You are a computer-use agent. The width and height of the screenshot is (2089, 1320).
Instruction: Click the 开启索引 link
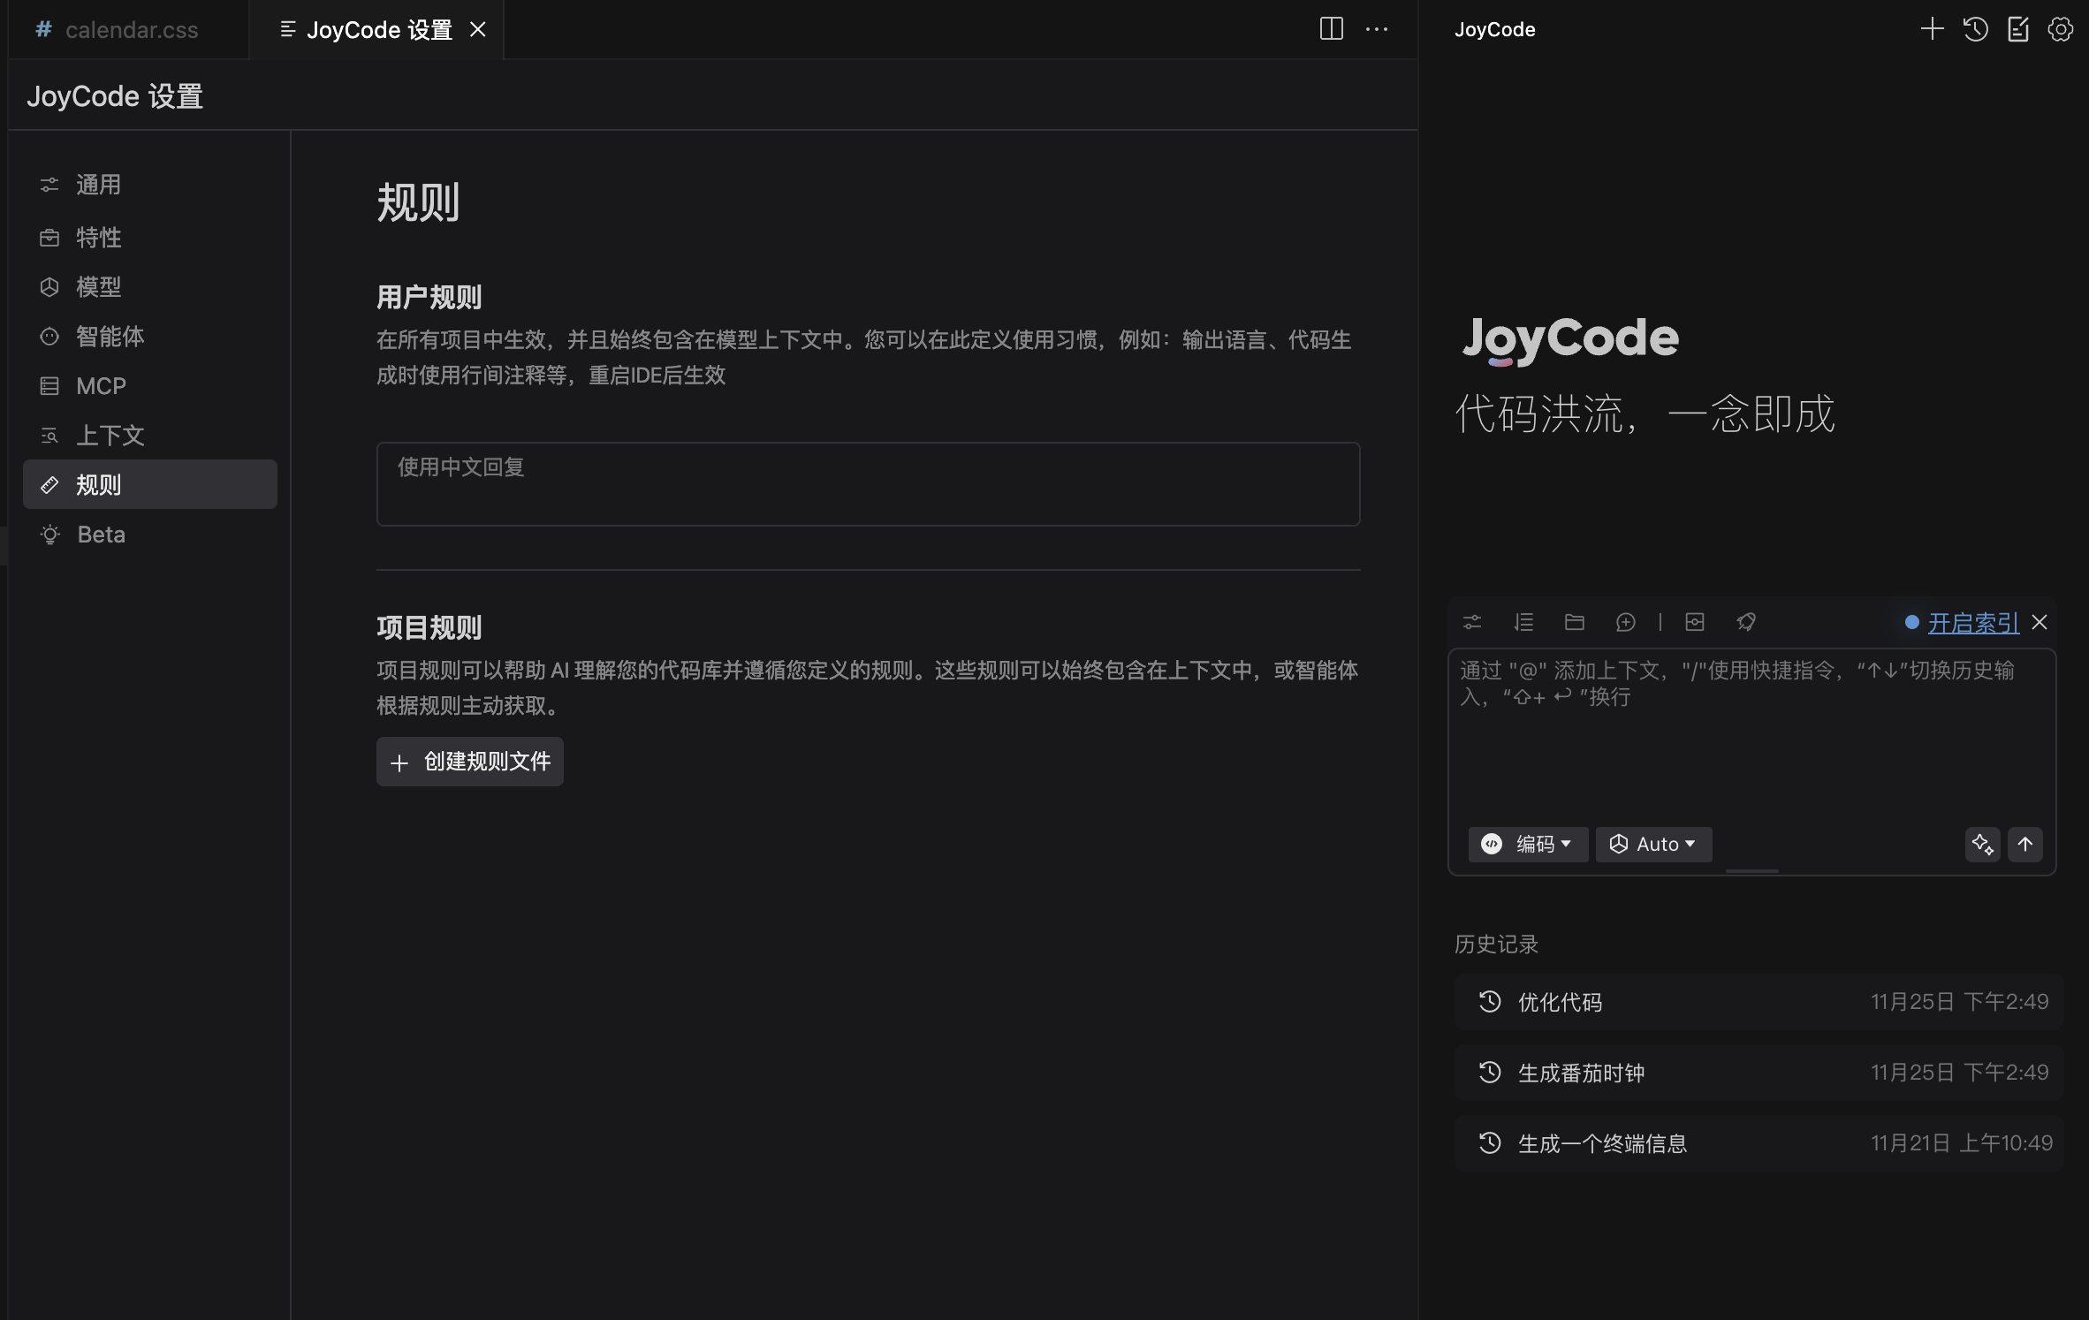1972,622
